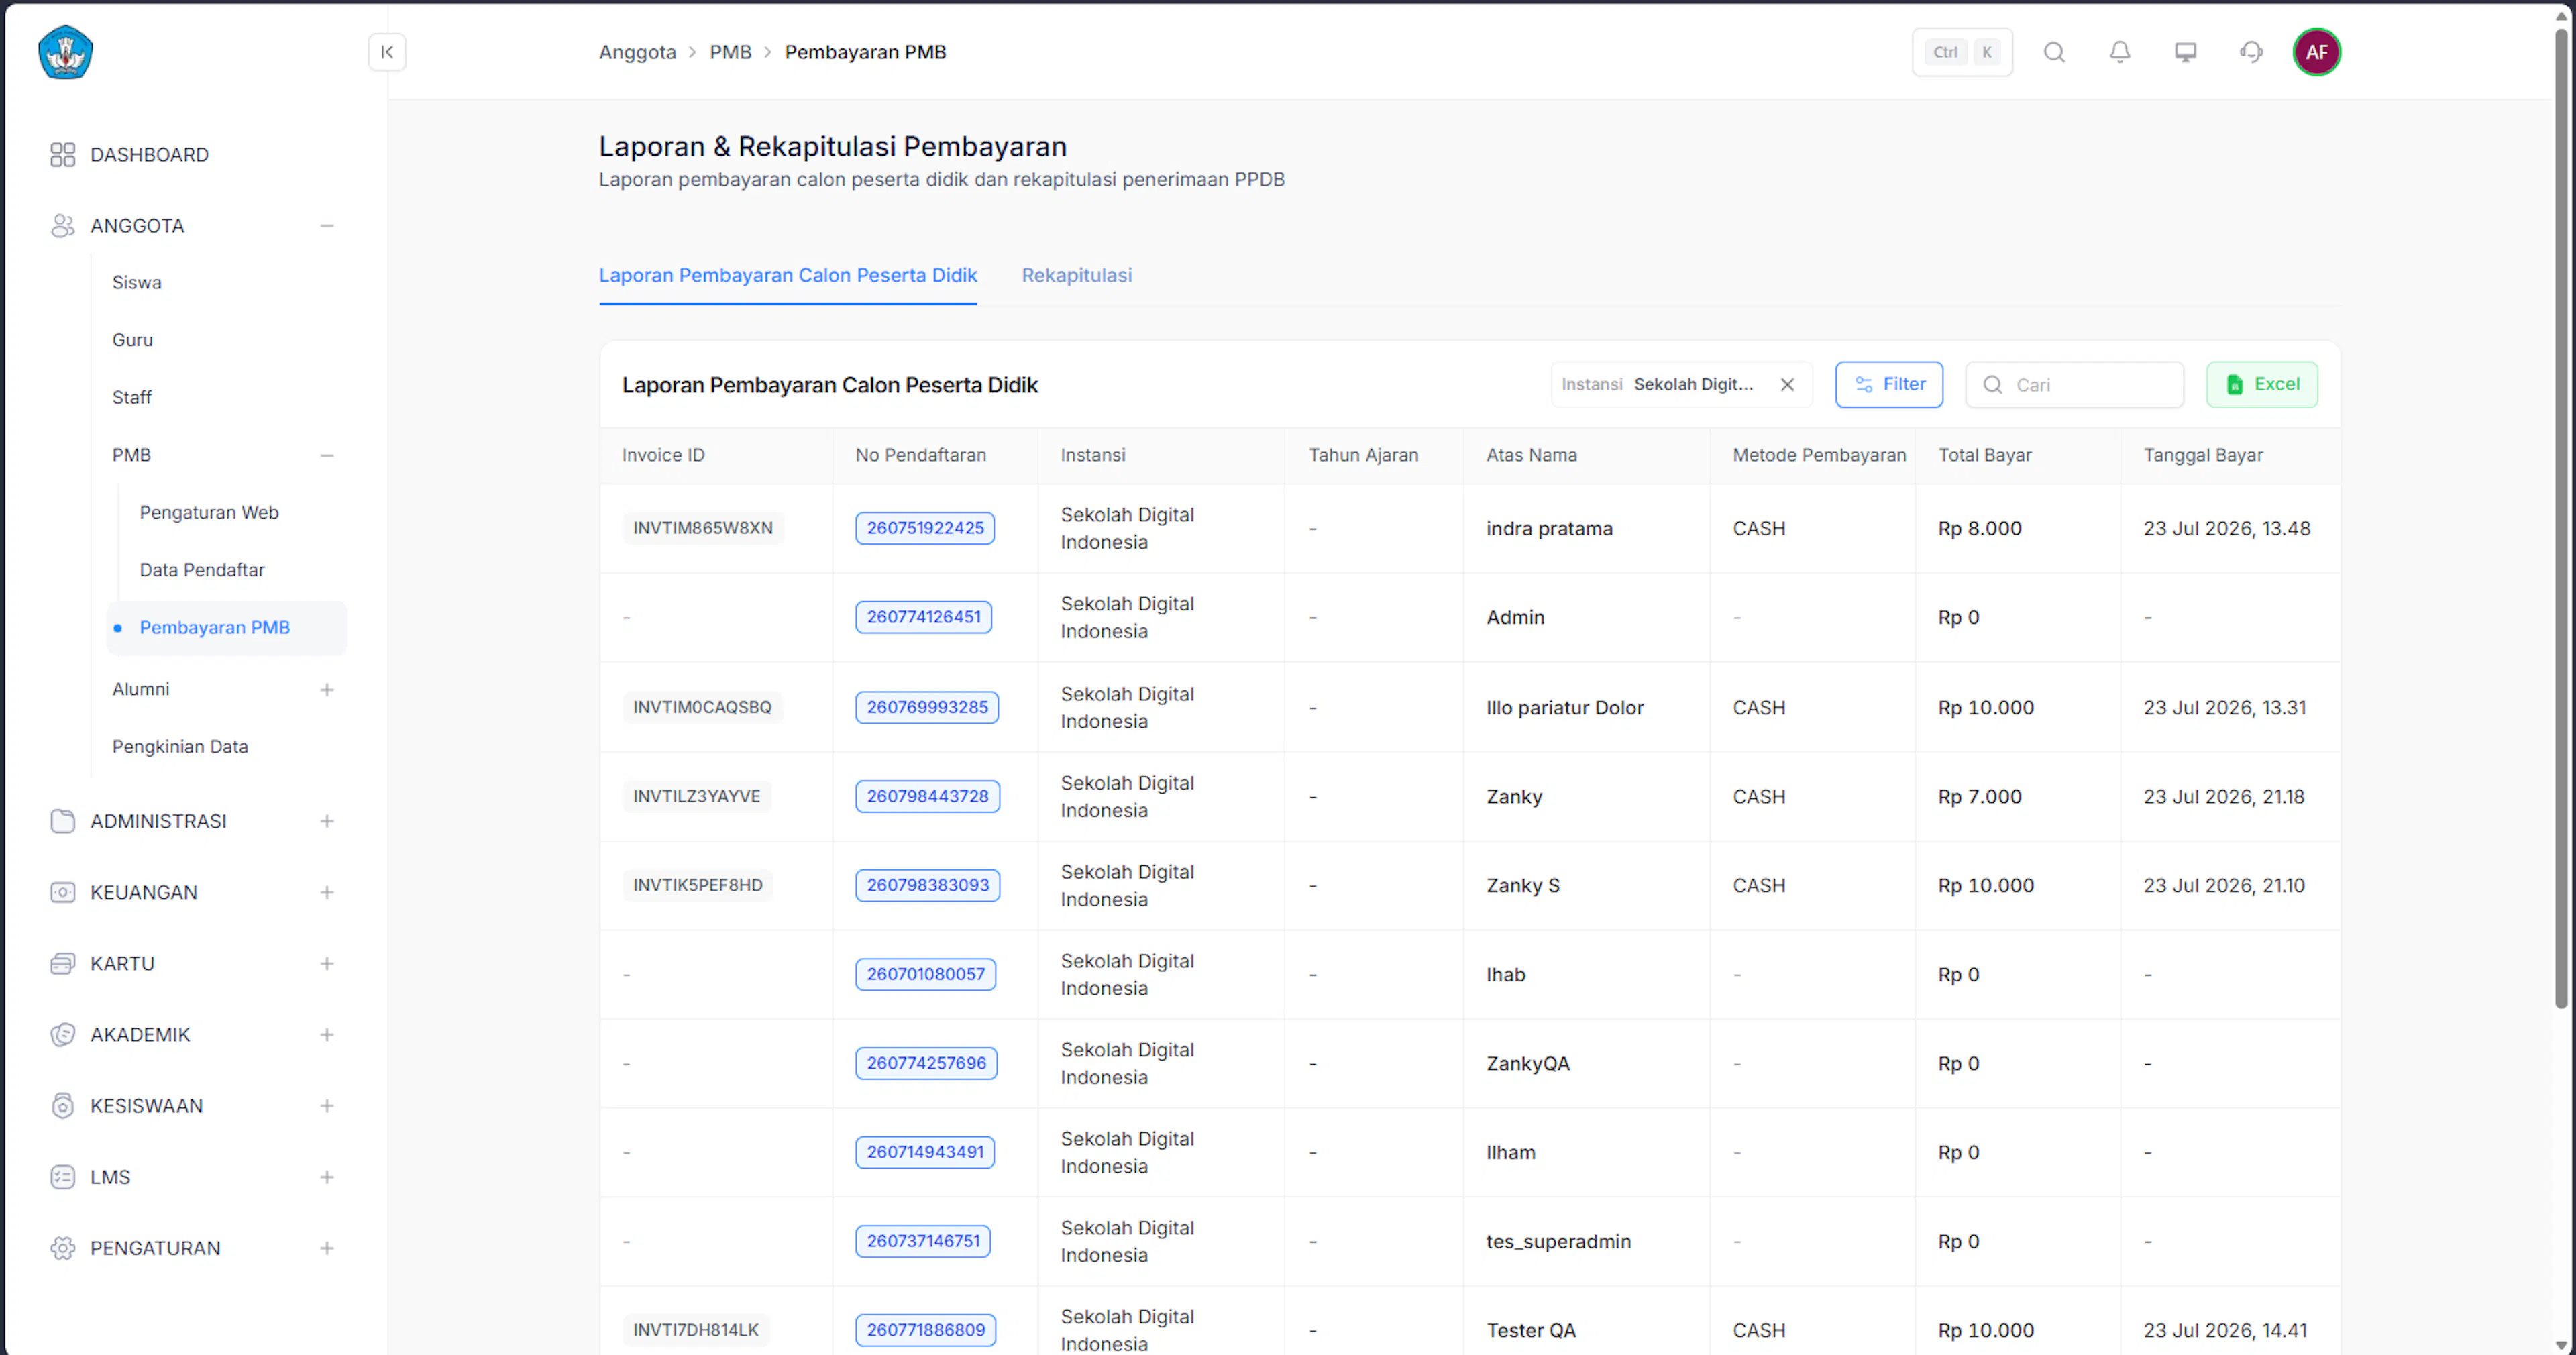Click the Anggota people icon

[62, 226]
